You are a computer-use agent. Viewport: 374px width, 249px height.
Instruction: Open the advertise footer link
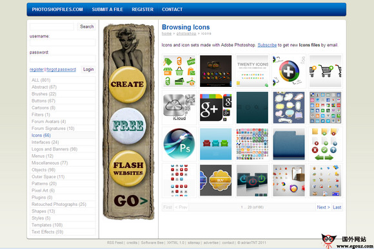click(211, 243)
